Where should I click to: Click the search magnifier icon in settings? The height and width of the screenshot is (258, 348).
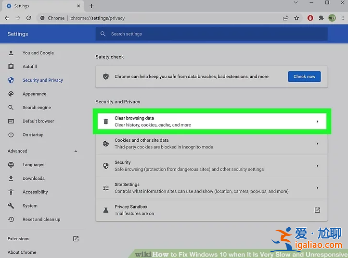click(103, 34)
